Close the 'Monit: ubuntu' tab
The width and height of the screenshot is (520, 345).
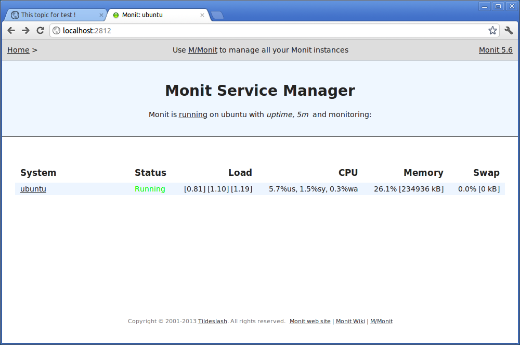202,15
